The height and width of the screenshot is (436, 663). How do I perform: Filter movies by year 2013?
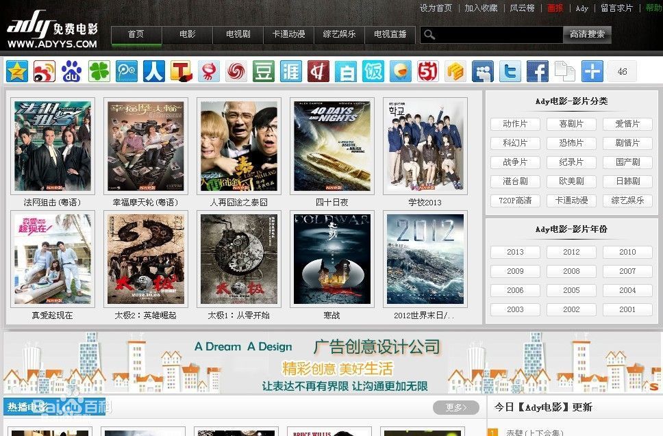[x=515, y=252]
